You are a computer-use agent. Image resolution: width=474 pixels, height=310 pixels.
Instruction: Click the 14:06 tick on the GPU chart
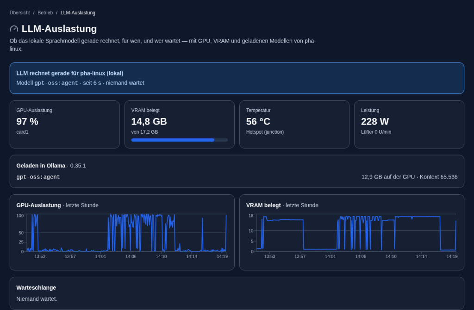click(131, 256)
